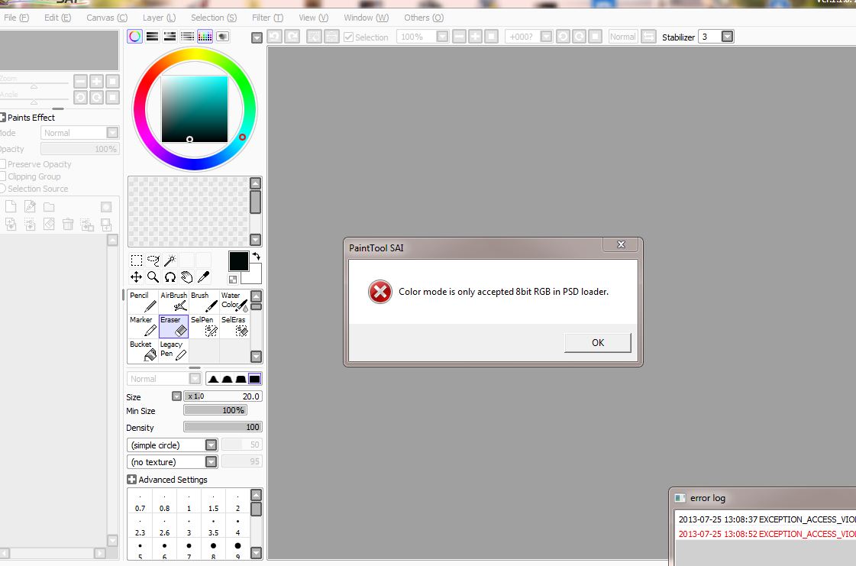
Task: Click the red exception entry in error log
Action: tap(767, 534)
